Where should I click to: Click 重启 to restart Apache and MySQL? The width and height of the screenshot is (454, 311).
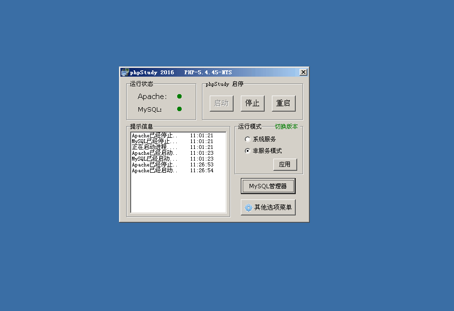284,103
